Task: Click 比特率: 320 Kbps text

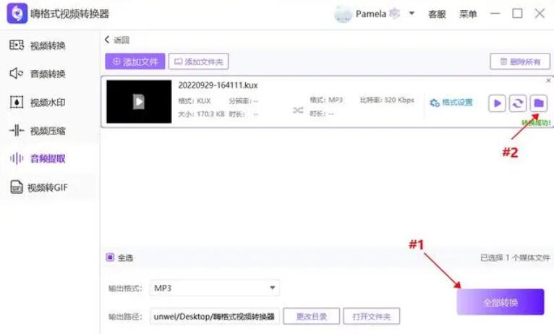Action: pos(387,100)
